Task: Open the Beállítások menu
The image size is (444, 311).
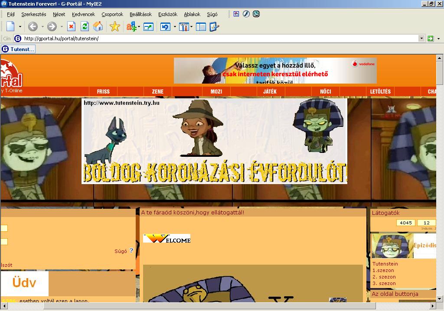Action: [141, 14]
